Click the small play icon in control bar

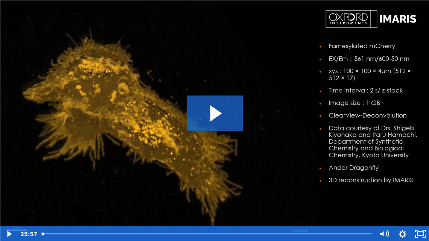[9, 234]
